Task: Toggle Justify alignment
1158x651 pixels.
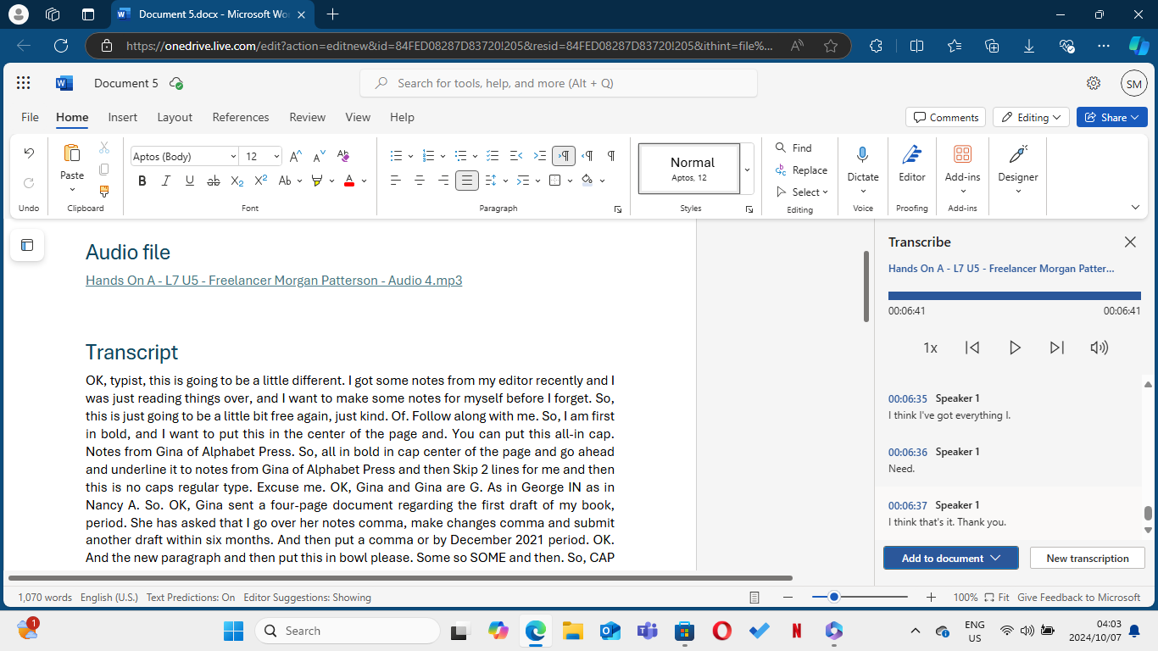Action: coord(466,181)
